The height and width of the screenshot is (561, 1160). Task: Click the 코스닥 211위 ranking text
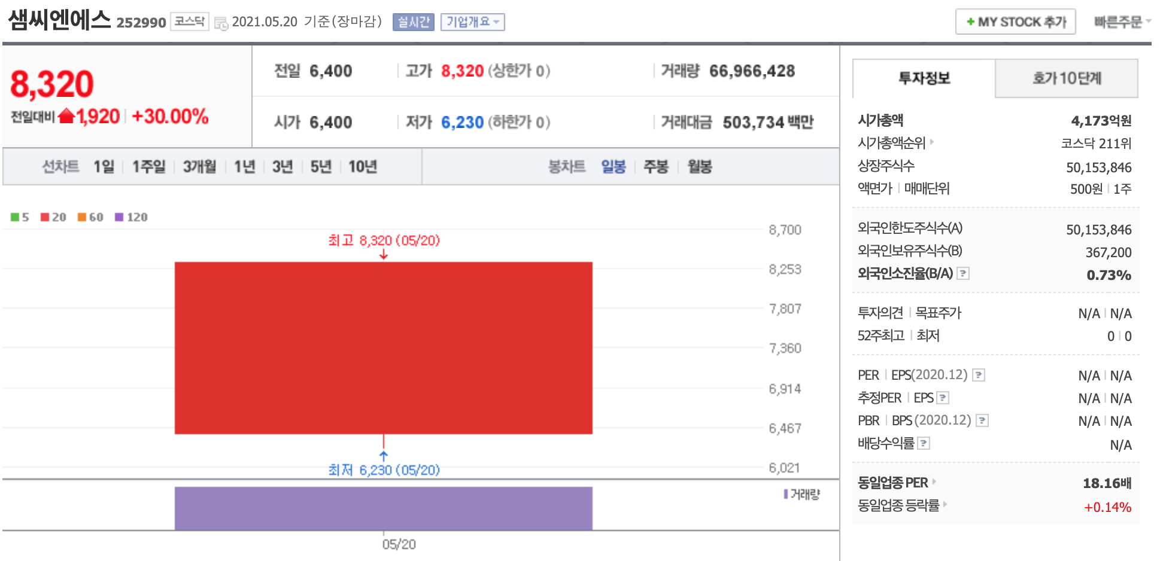coord(1097,144)
